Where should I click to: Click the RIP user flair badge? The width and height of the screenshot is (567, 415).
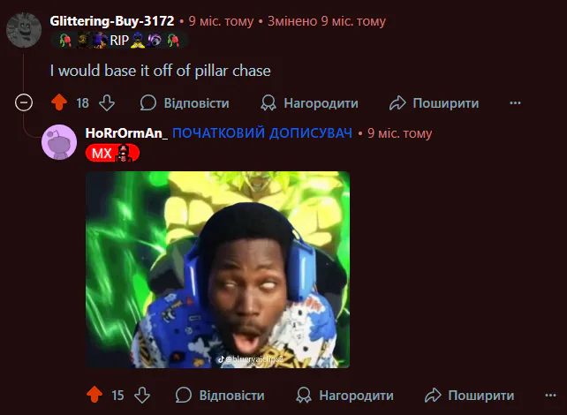coord(119,40)
